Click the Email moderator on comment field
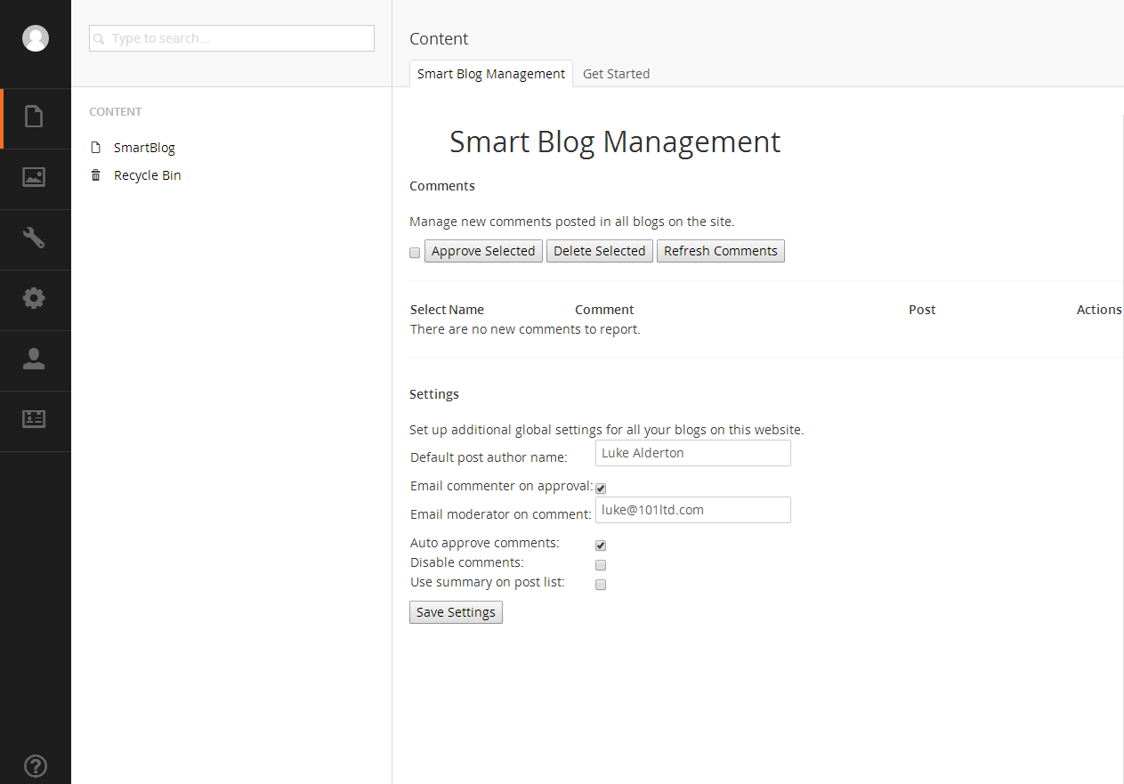 point(693,510)
